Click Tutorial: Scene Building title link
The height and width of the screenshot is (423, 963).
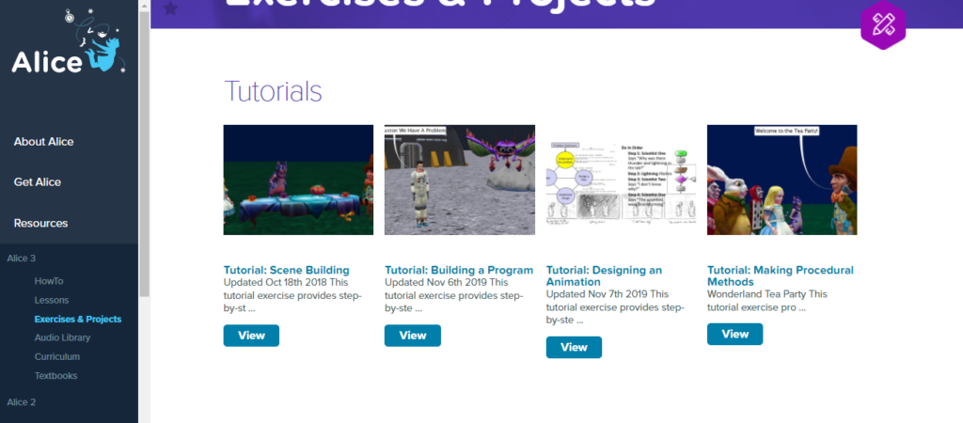[286, 270]
